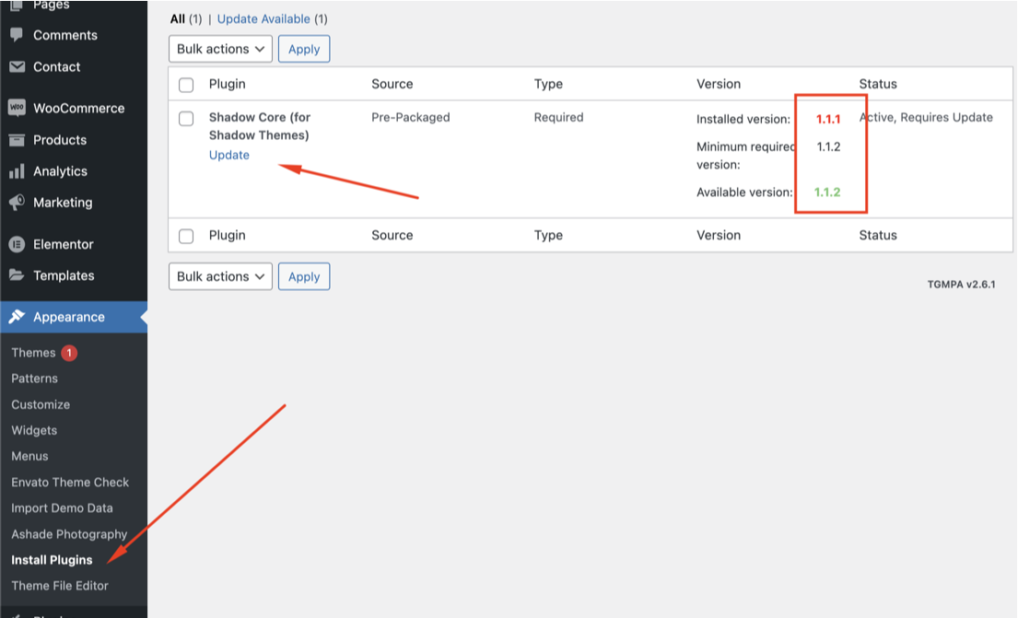Tick the select-all checkbox in the table header

[x=186, y=85]
